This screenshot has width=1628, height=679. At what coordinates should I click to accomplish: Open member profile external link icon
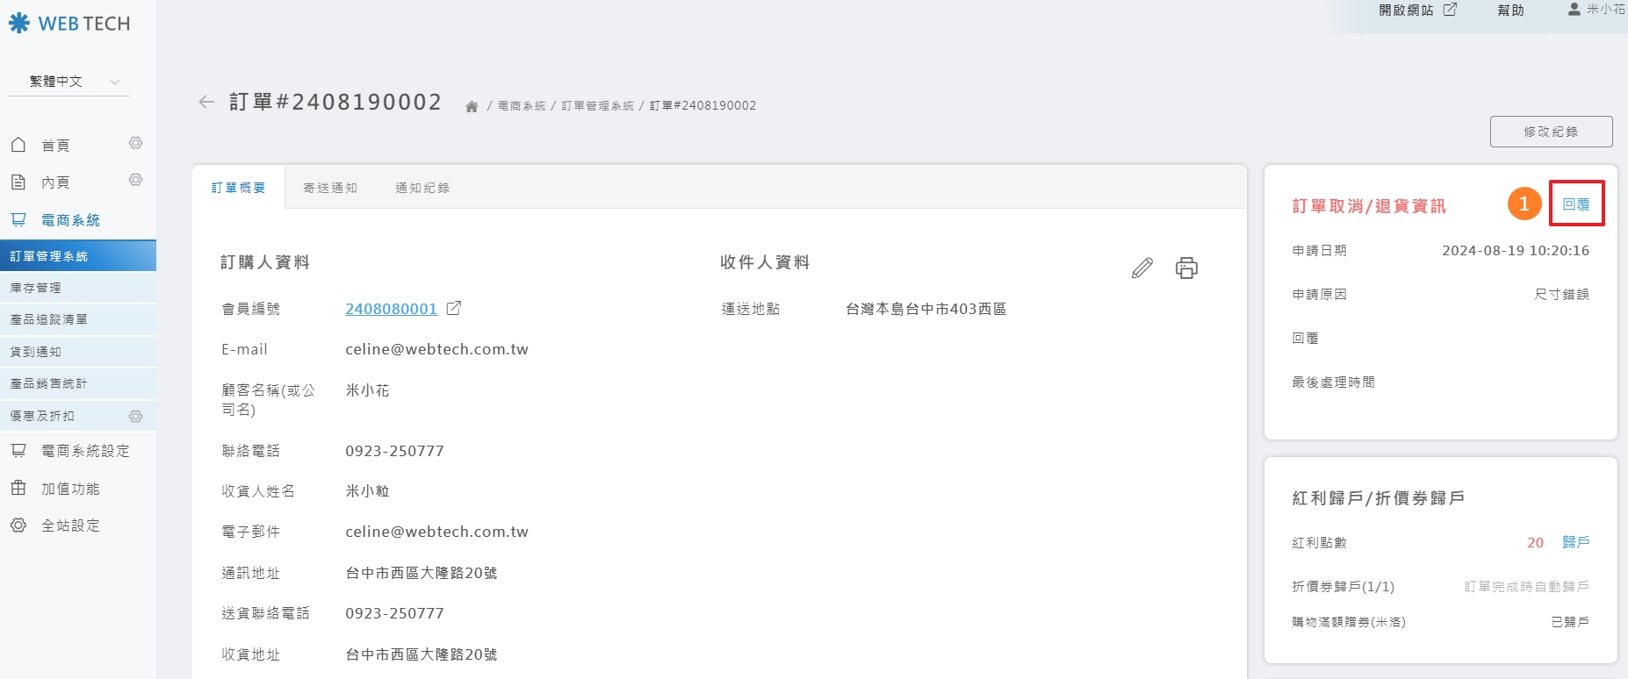[454, 309]
